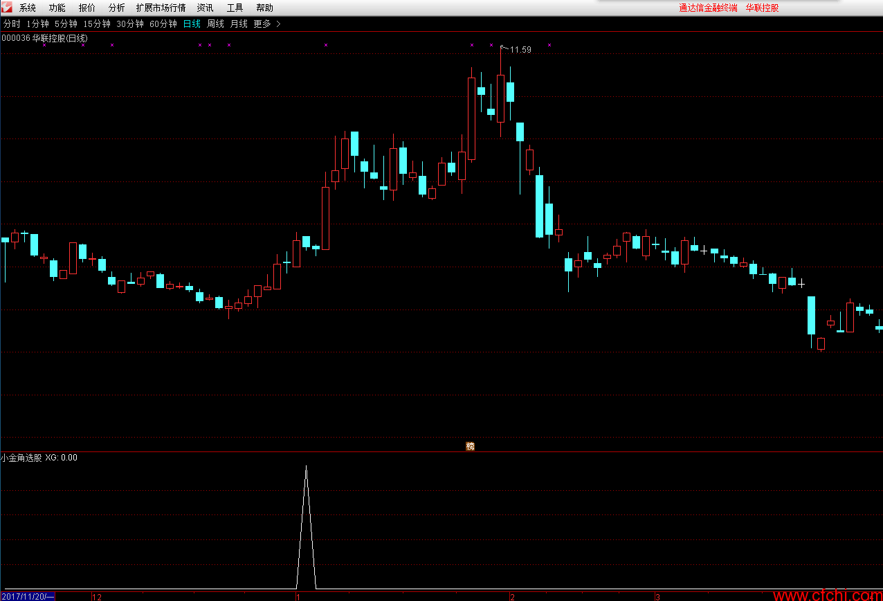Image resolution: width=883 pixels, height=601 pixels.
Task: Click the 华联控股 label at top right
Action: 762,8
